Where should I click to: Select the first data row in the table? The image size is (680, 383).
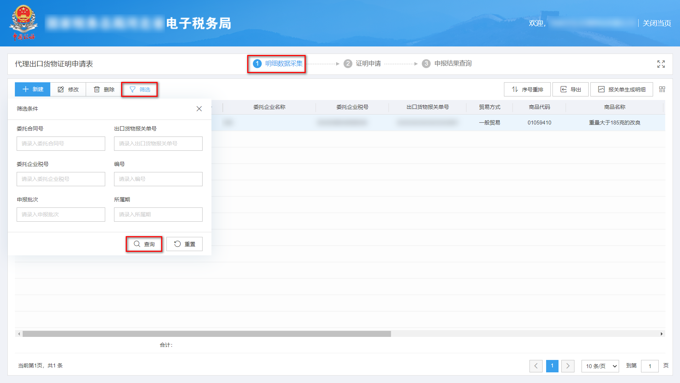point(425,122)
